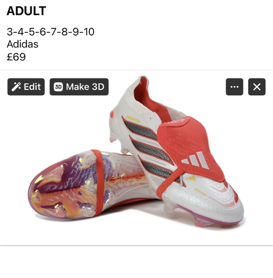Open the three-dots more options menu
The image size is (273, 278).
tap(234, 87)
